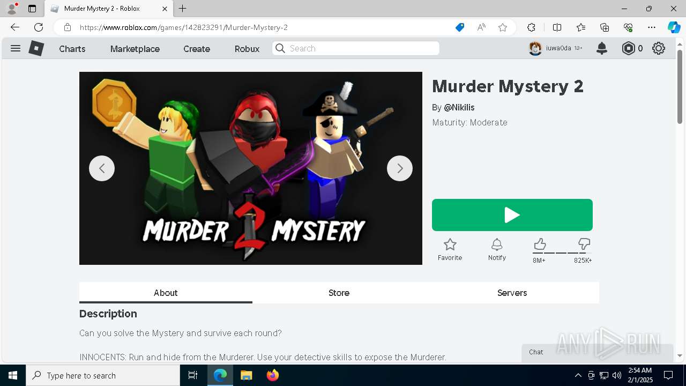
Task: Open browser Extensions puzzle icon
Action: point(531,27)
